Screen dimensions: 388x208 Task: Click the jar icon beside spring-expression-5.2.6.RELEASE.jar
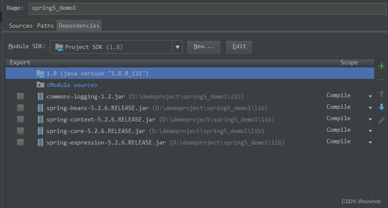click(x=40, y=142)
